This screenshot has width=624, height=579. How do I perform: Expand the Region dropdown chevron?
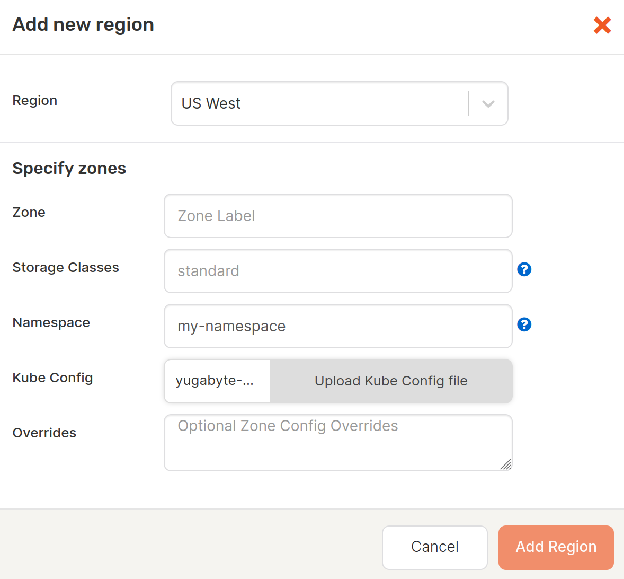point(488,103)
